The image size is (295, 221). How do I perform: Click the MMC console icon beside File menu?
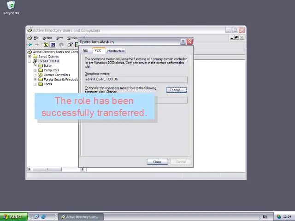coord(29,38)
